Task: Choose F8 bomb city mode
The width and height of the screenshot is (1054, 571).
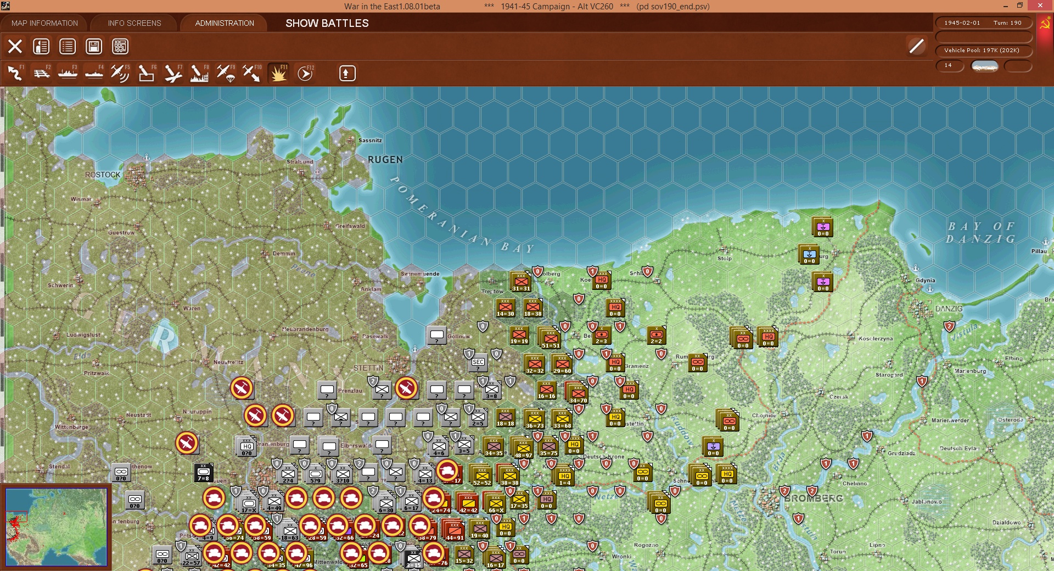Action: 199,73
